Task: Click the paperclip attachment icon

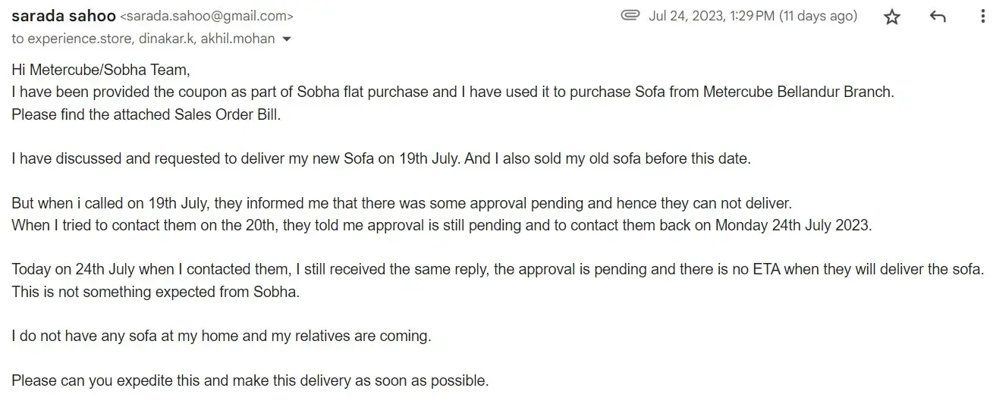Action: click(630, 16)
